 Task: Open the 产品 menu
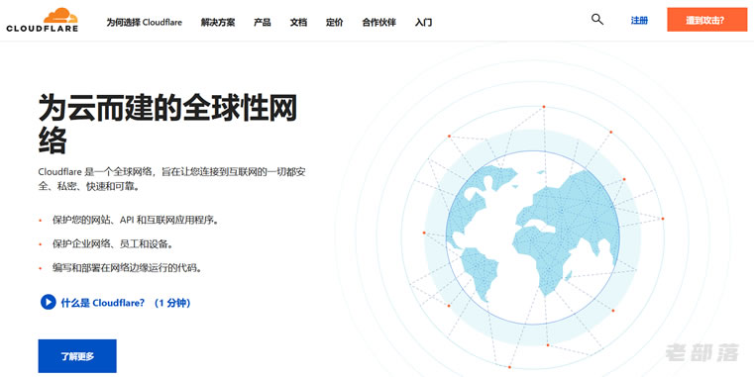click(263, 22)
